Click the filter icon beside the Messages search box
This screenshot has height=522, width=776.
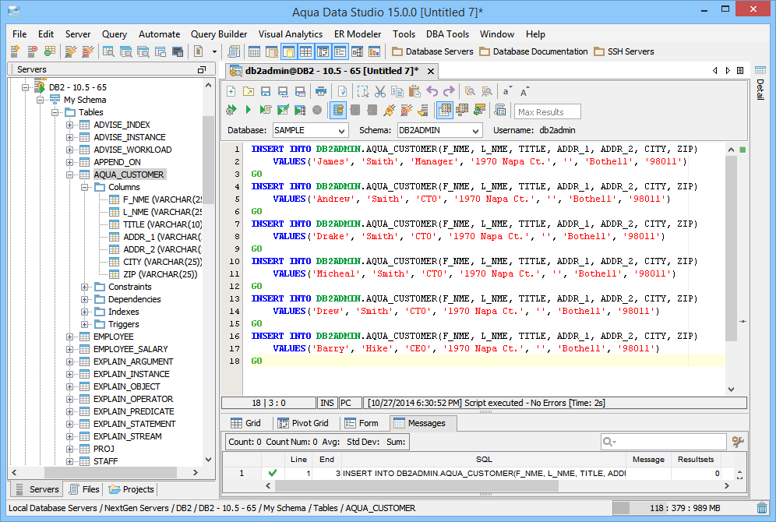(738, 442)
